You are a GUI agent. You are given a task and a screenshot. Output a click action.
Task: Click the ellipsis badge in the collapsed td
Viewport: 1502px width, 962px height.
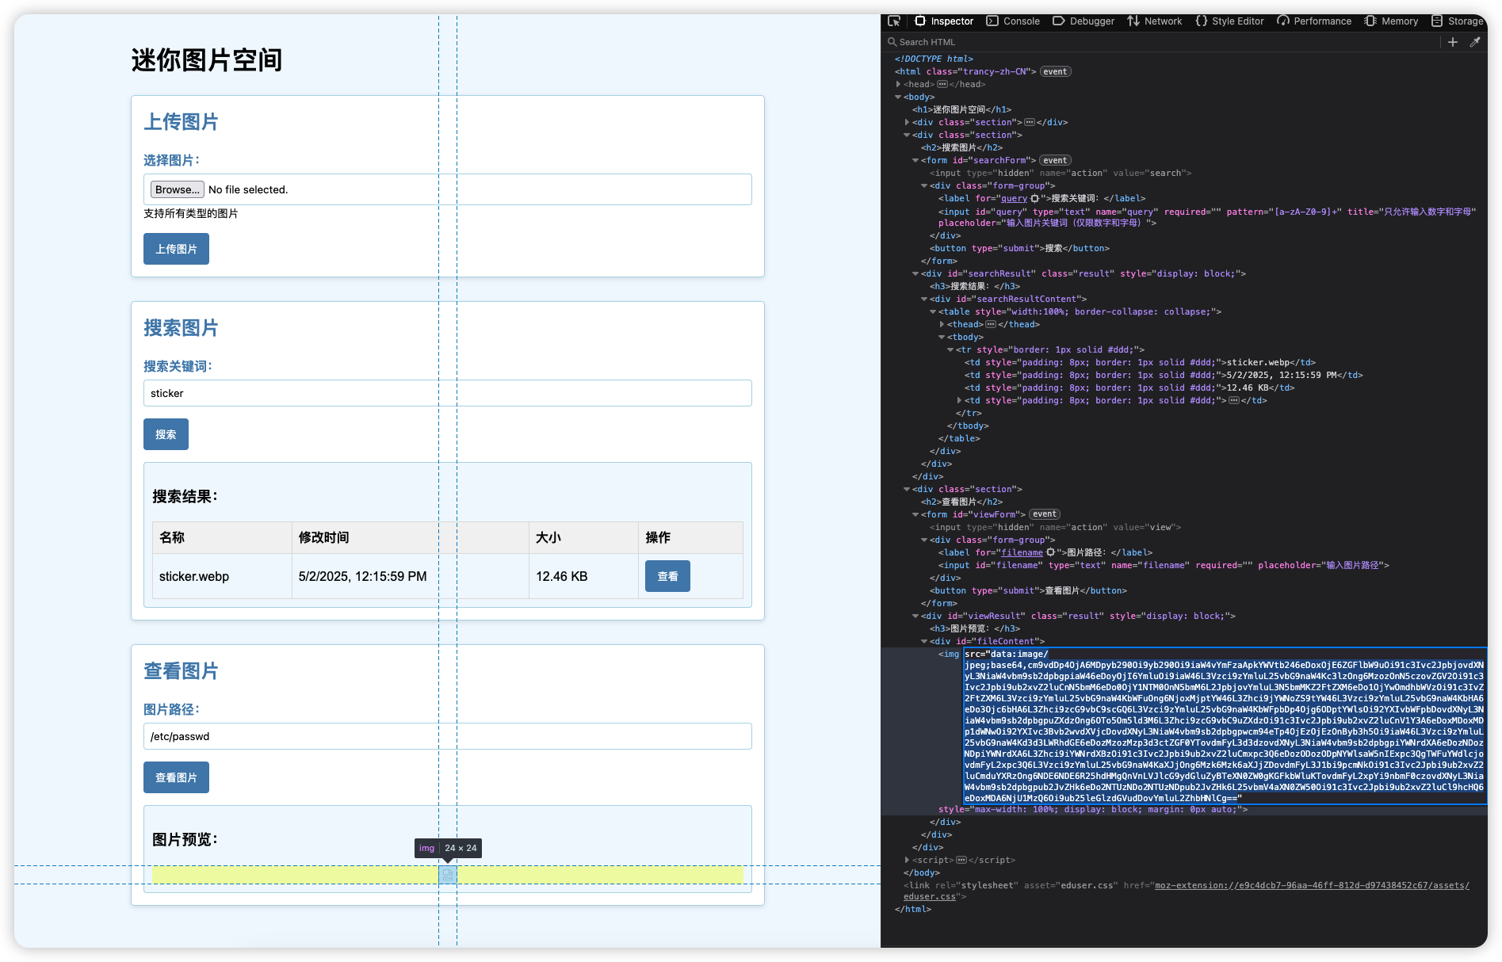[1234, 400]
